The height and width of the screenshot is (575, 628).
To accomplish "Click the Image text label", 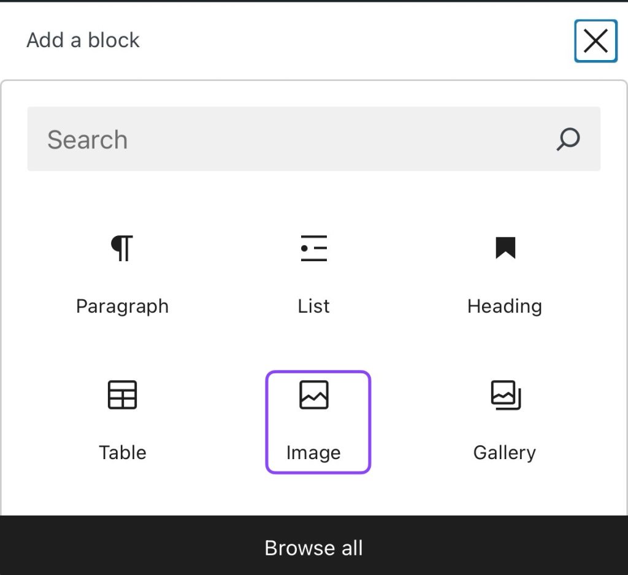I will 313,452.
